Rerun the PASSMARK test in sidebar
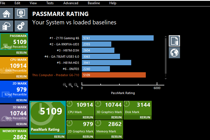 21,53
